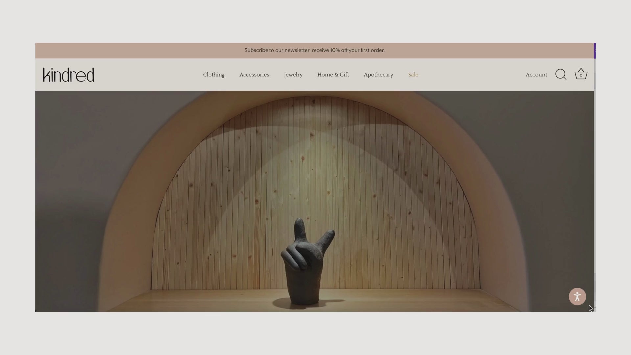Open the Accessories menu
631x355 pixels.
(x=254, y=75)
